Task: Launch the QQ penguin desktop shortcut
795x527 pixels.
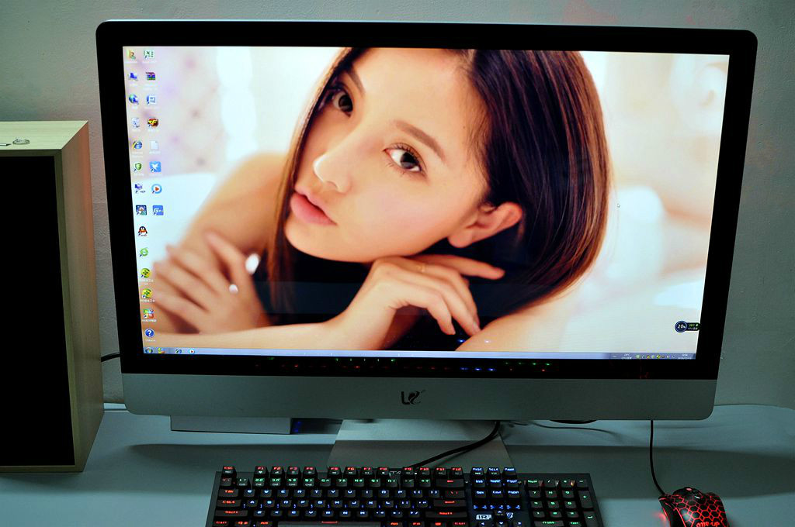Action: pos(143,231)
